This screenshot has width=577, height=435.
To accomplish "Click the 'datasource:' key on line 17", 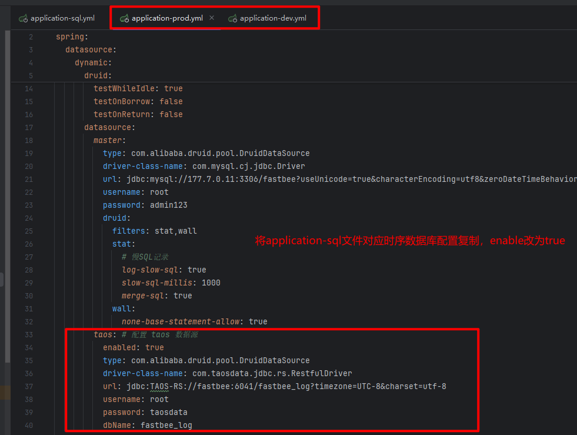I will [x=109, y=128].
